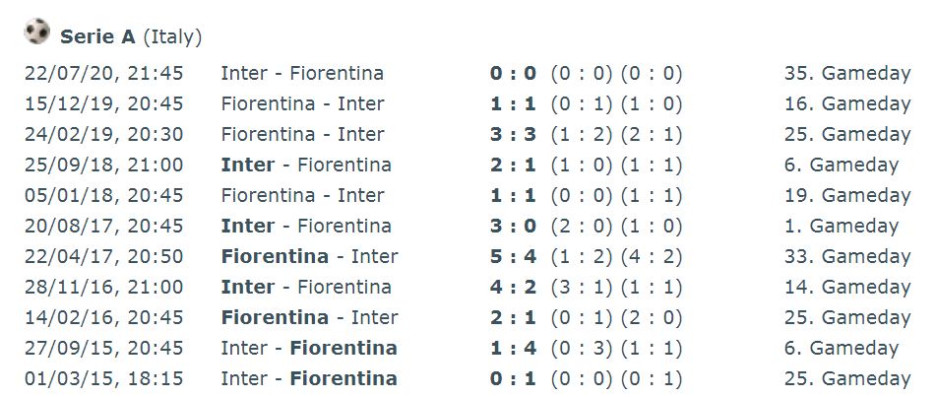Select the 15/12/19 Fiorentina - Inter fixture
This screenshot has height=397, width=936.
302,103
